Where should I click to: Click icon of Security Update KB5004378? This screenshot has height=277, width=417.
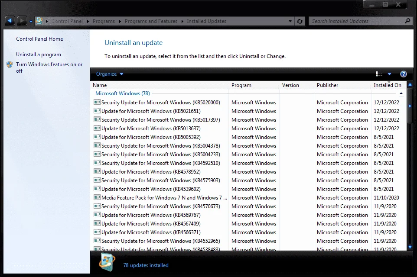tap(97, 145)
